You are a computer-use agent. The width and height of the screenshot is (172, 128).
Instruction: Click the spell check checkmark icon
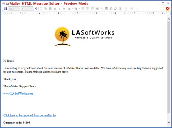(x=115, y=9)
